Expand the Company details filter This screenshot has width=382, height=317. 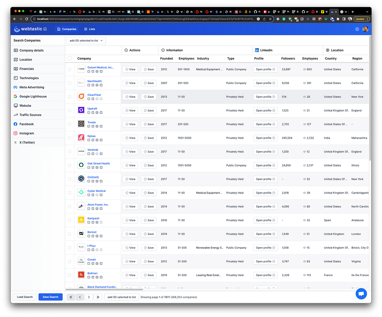tap(38, 50)
